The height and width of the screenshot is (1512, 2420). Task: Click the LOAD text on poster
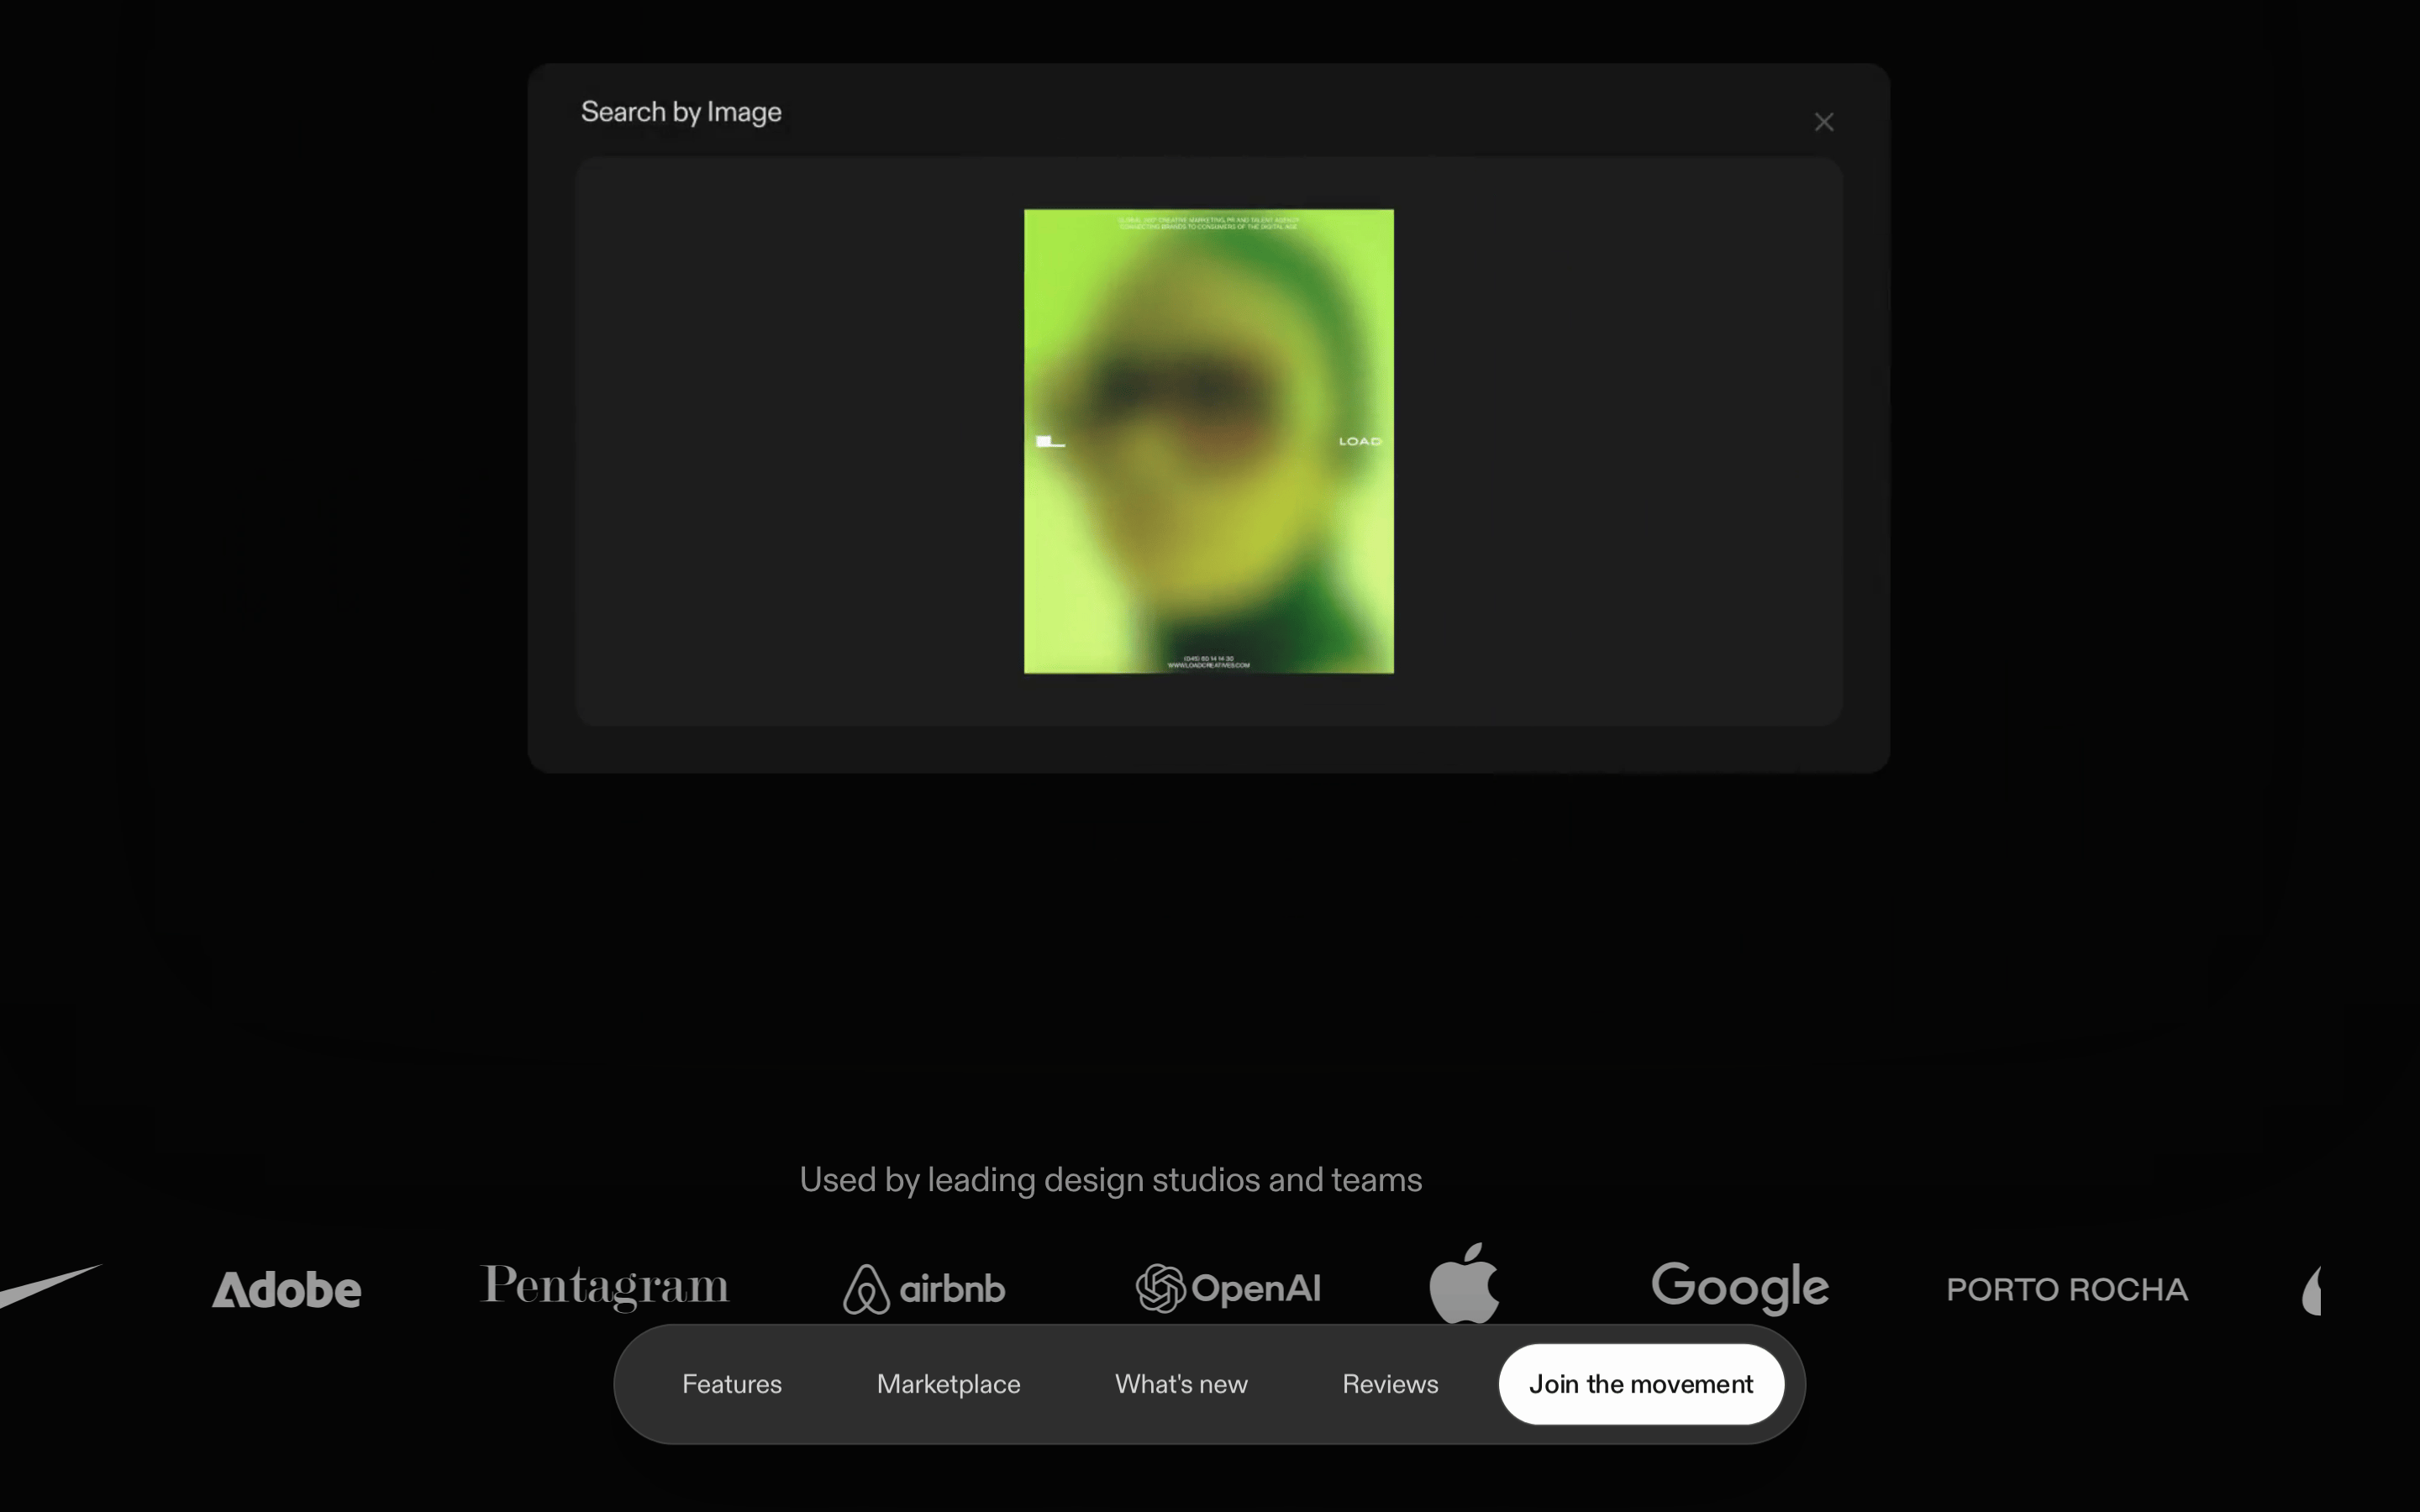1360,441
